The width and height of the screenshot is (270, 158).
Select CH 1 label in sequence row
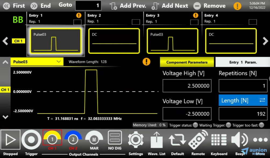tap(18, 41)
